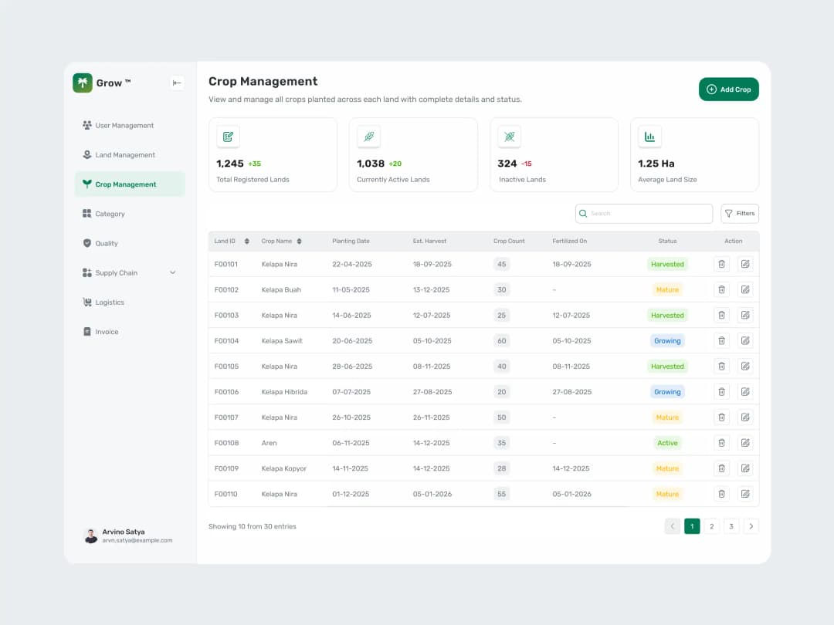834x625 pixels.
Task: Edit the F00105 row
Action: (745, 367)
